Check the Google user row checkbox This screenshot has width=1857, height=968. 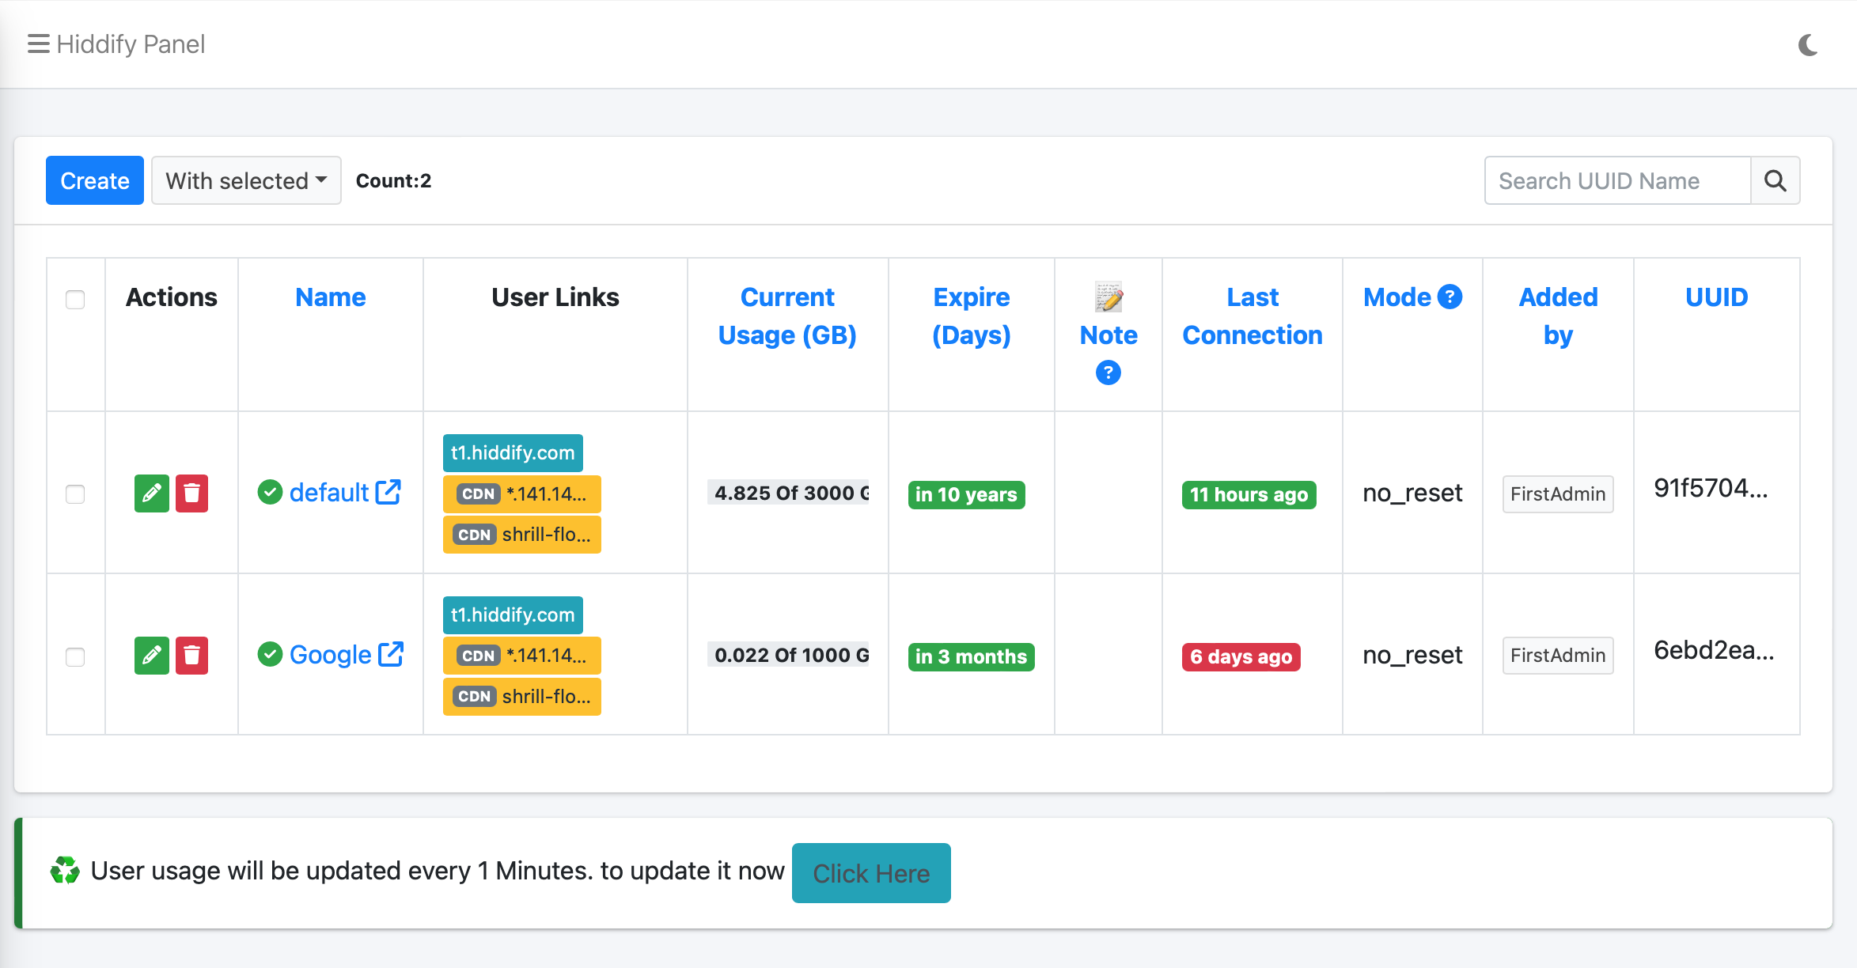tap(75, 657)
